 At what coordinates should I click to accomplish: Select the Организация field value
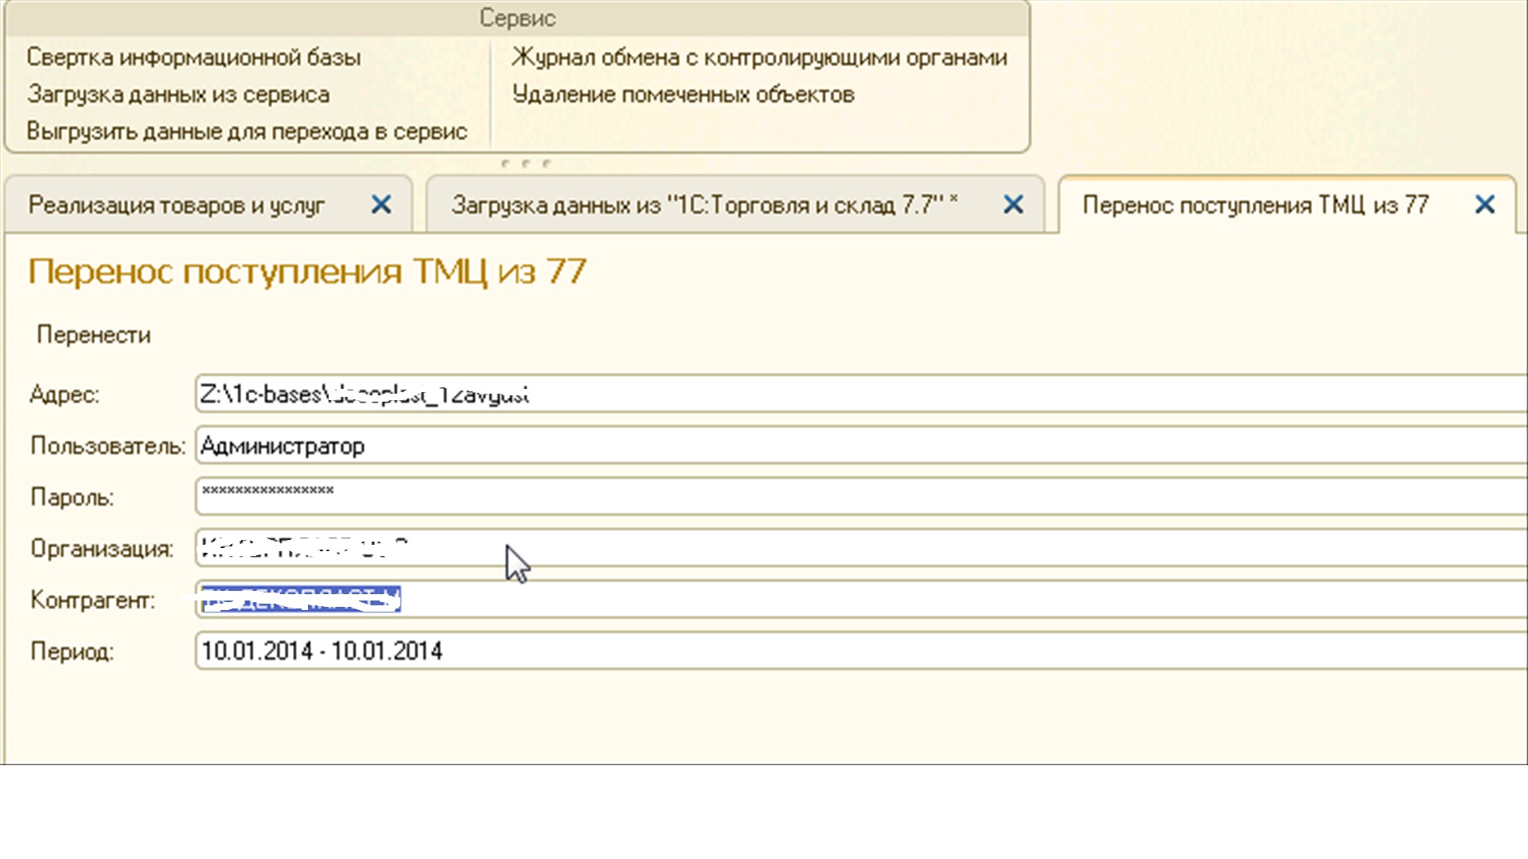304,547
